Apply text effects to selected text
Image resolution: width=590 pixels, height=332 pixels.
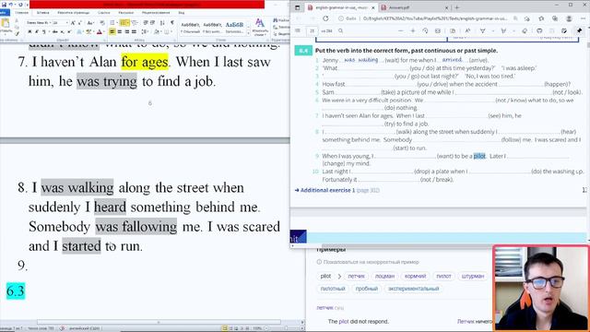point(79,32)
